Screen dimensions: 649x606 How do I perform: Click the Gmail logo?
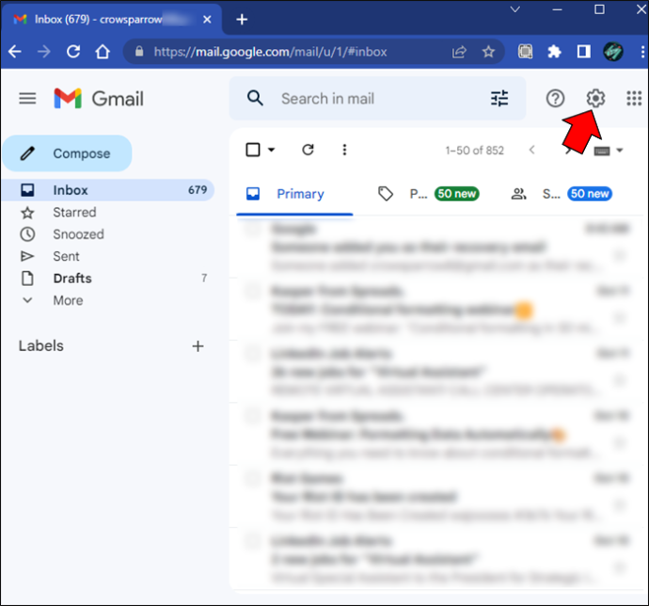click(x=99, y=99)
